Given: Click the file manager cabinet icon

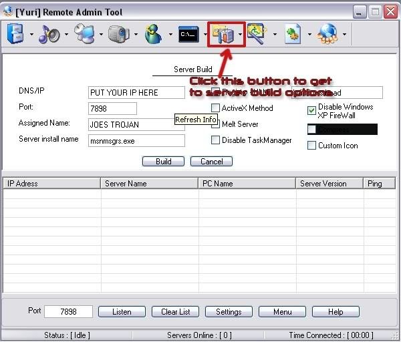Looking at the screenshot, I should point(15,34).
